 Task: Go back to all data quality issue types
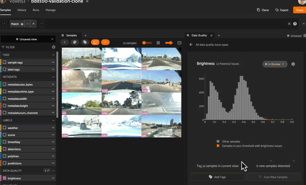[x=191, y=45]
